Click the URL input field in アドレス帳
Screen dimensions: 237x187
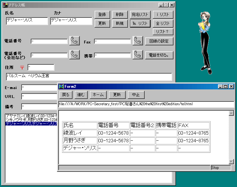(39, 96)
